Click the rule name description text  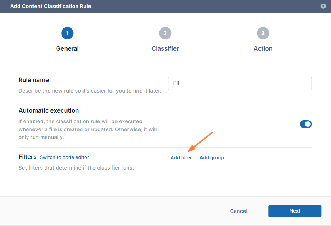90,91
